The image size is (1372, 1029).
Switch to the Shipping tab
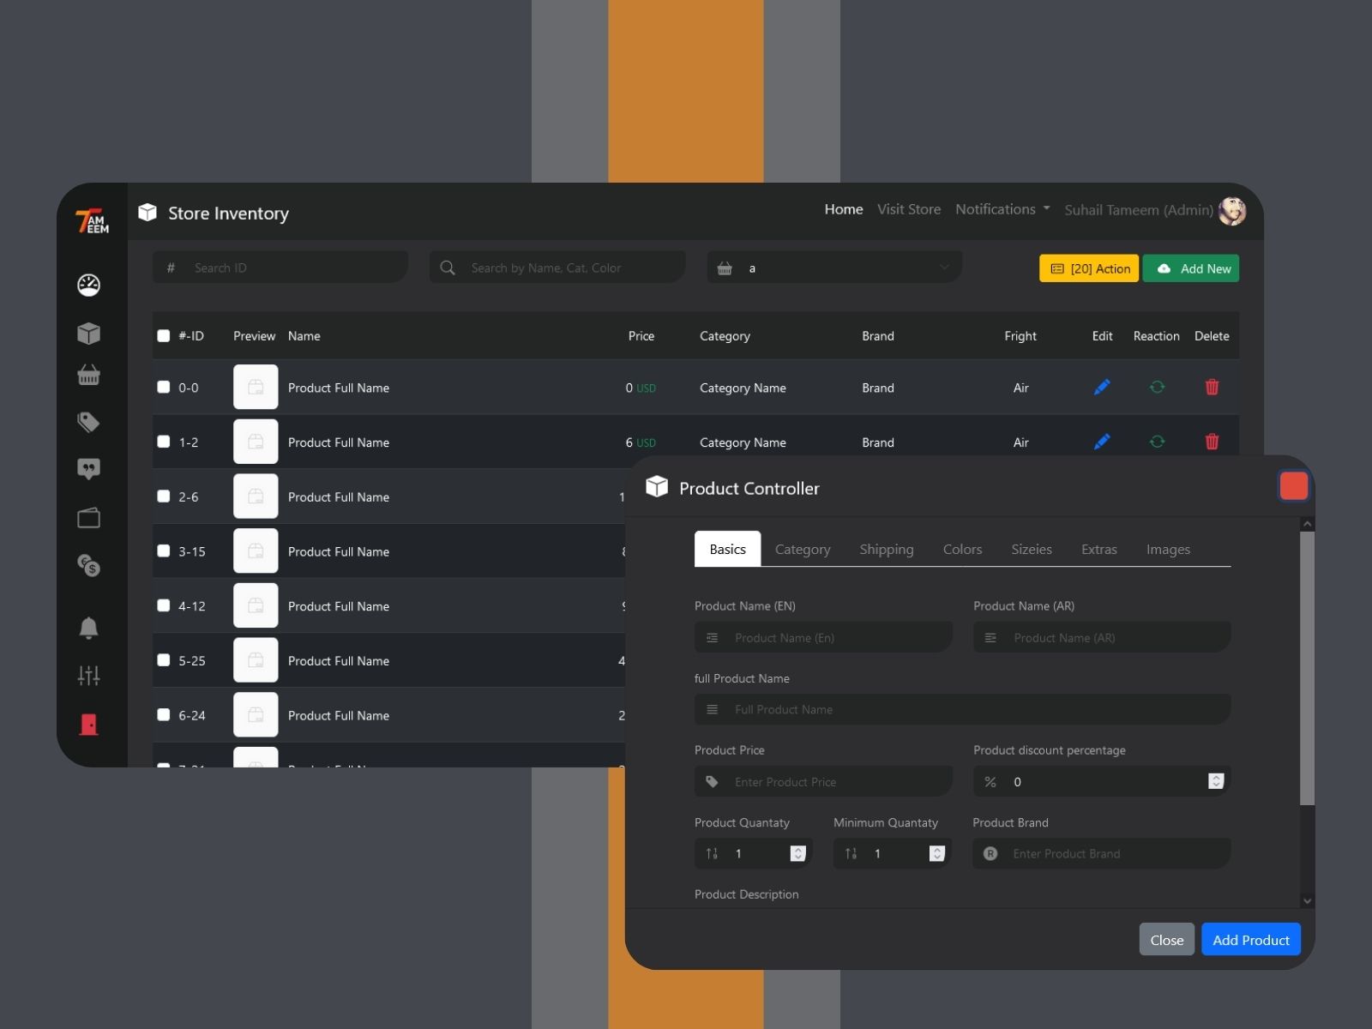886,550
